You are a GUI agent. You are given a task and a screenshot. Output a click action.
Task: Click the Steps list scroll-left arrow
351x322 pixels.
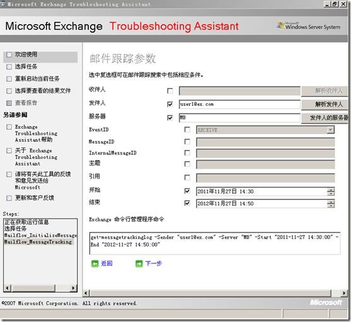click(x=8, y=288)
